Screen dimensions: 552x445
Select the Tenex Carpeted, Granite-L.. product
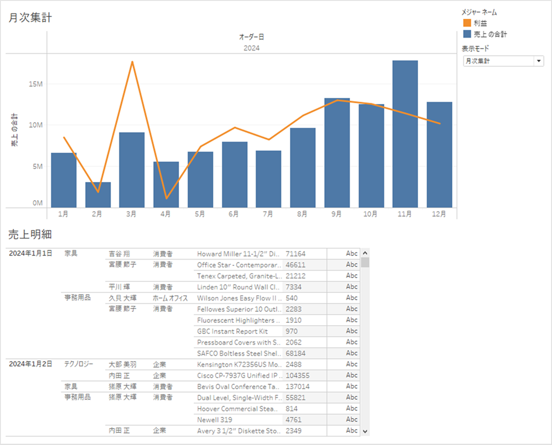[240, 276]
